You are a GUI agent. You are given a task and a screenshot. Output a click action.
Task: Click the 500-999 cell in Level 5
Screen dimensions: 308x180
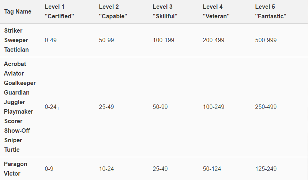266,40
